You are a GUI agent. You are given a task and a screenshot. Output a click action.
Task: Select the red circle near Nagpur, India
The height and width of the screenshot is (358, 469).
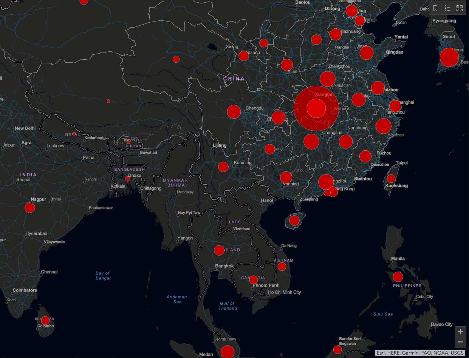click(30, 207)
